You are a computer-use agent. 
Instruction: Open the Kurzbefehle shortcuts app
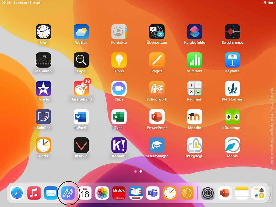coord(195,32)
